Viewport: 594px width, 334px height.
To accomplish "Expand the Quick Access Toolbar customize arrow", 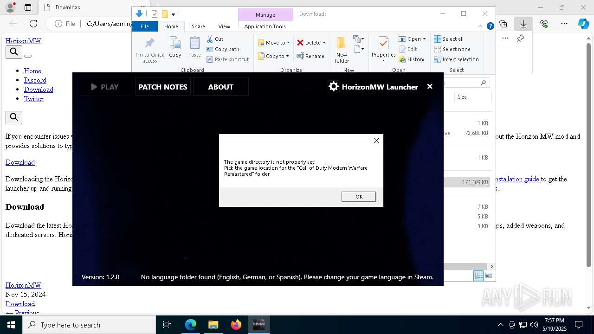I will click(173, 14).
